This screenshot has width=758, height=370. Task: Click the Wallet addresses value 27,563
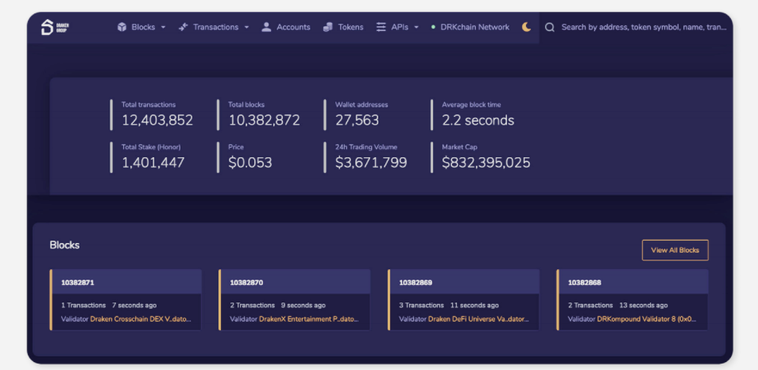(x=358, y=120)
